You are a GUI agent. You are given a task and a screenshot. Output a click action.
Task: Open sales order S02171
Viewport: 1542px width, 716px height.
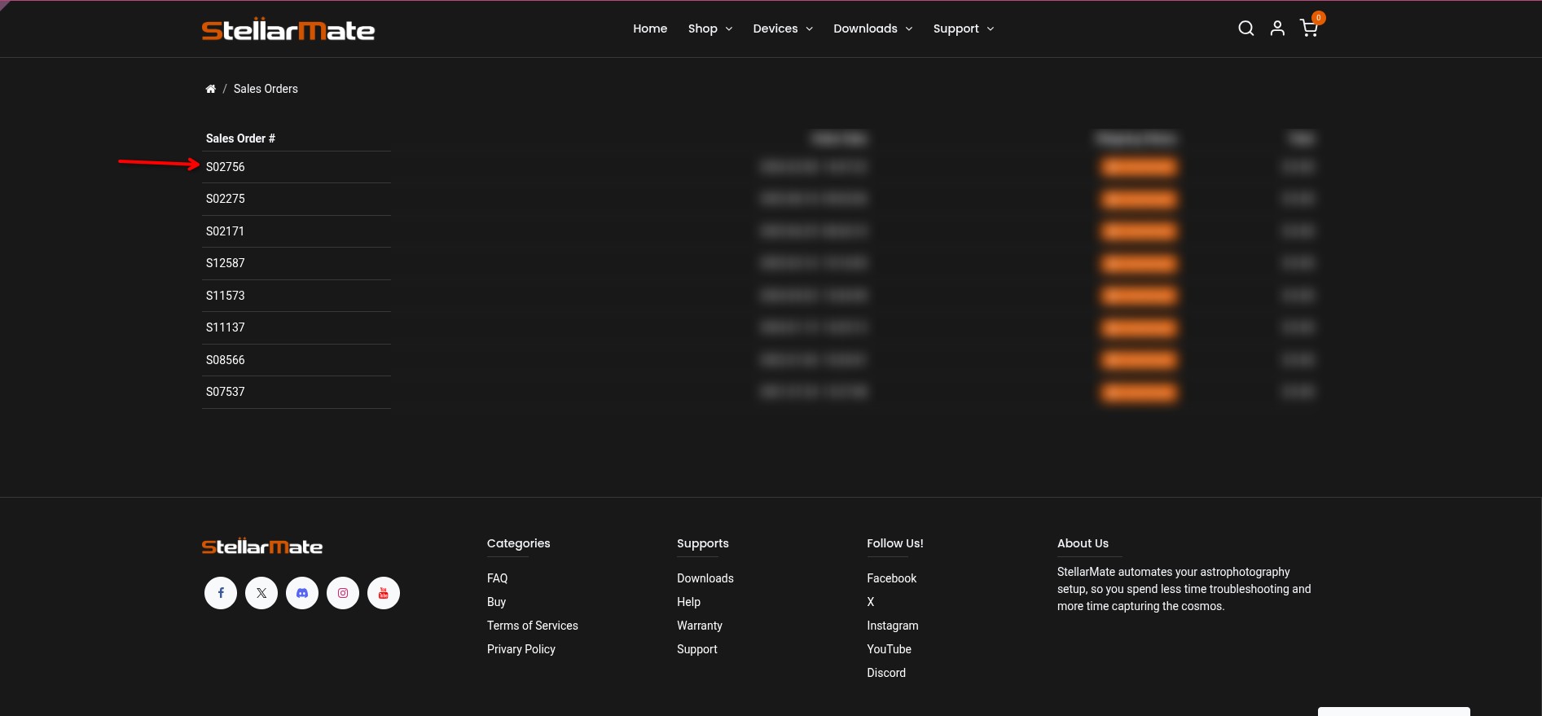(225, 231)
